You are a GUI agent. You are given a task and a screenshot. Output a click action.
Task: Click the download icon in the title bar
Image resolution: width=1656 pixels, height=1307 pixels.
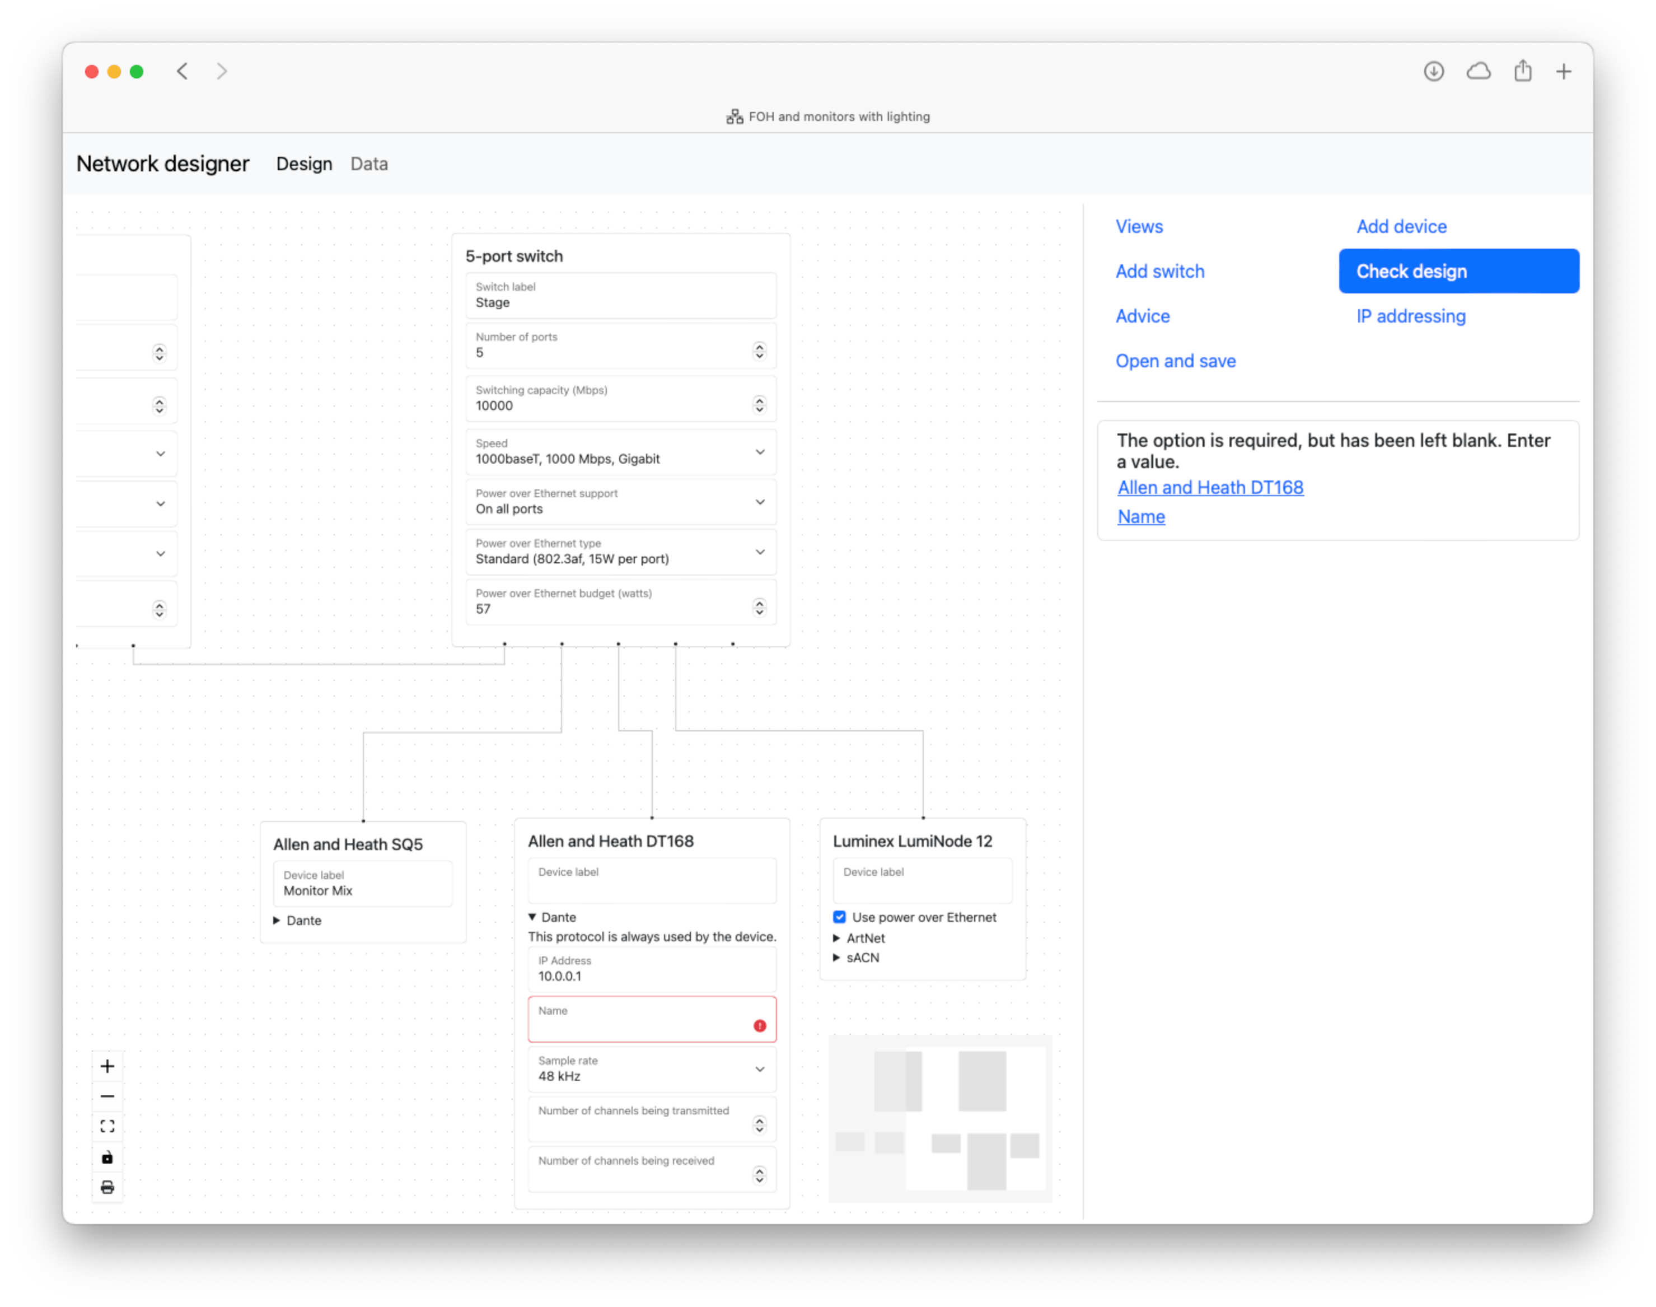tap(1433, 71)
